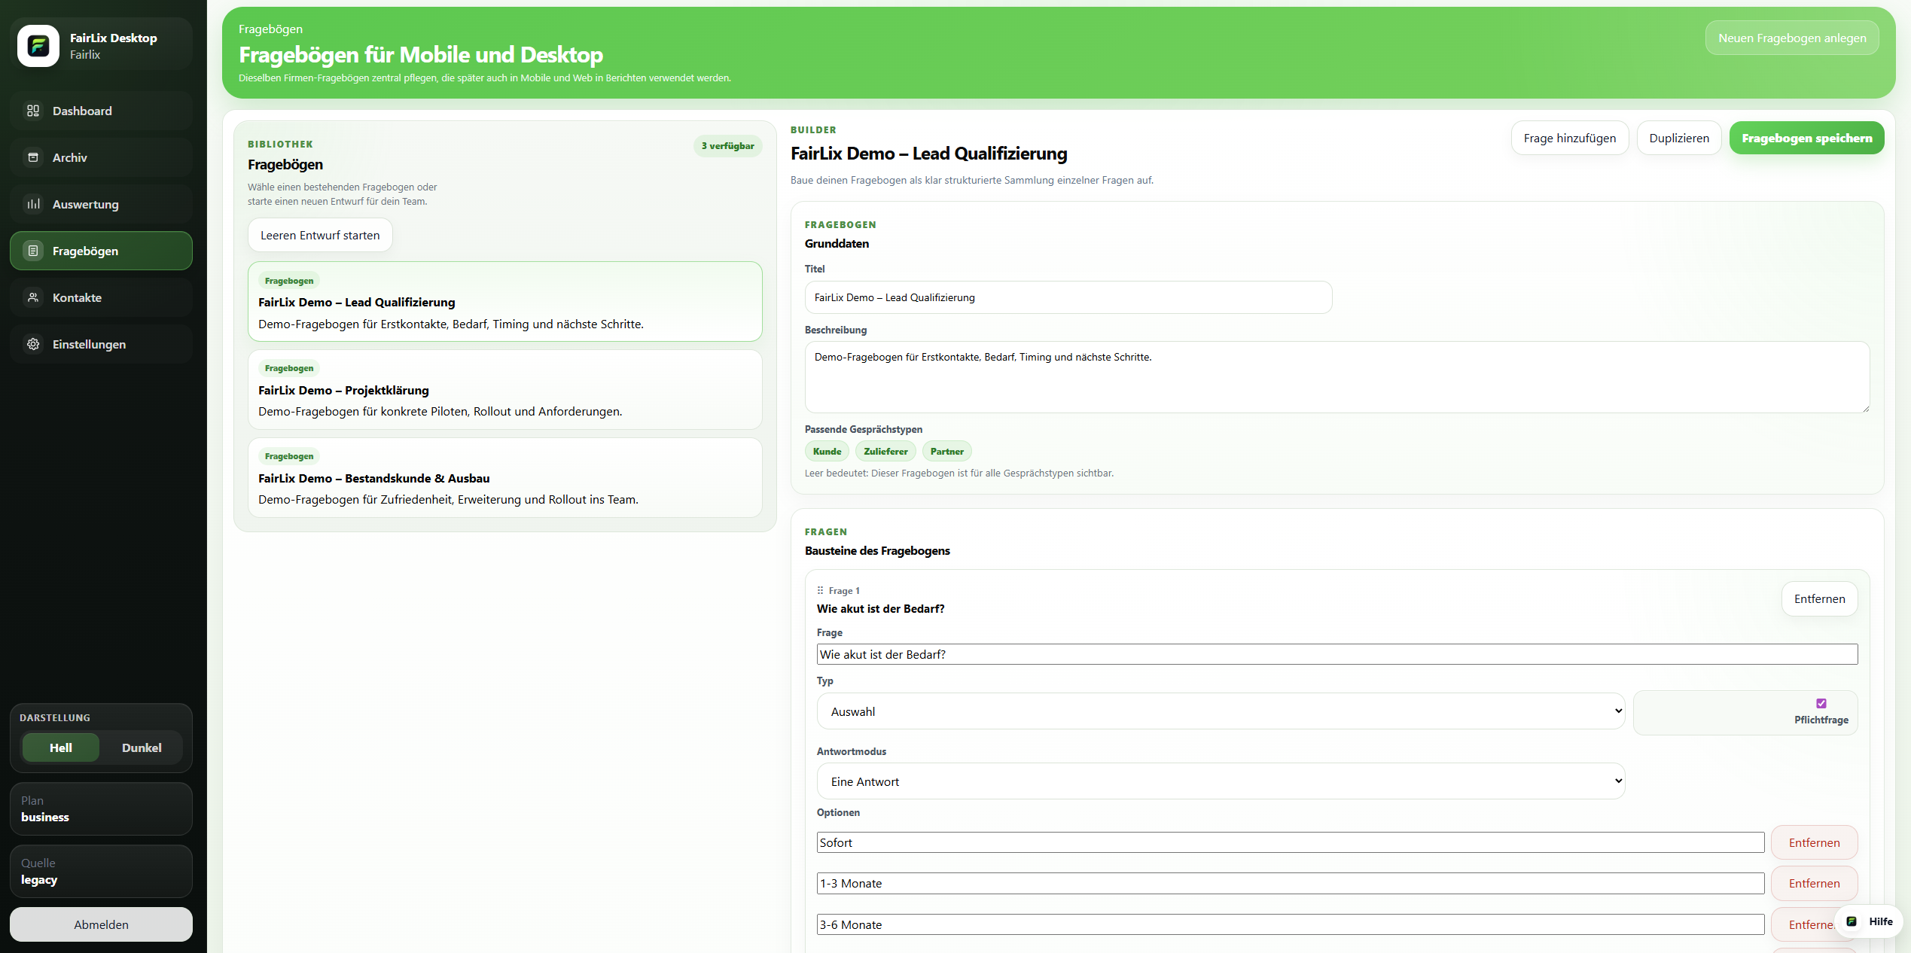Click into the Titel input field

point(1068,297)
